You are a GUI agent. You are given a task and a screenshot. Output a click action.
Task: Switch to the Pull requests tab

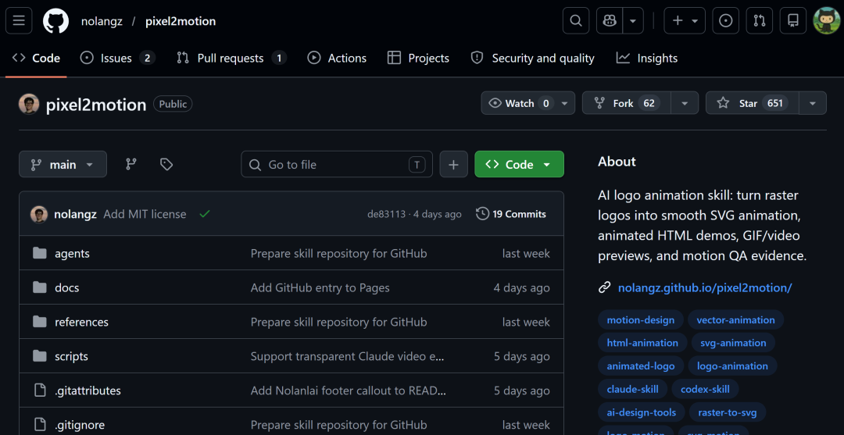coord(231,58)
